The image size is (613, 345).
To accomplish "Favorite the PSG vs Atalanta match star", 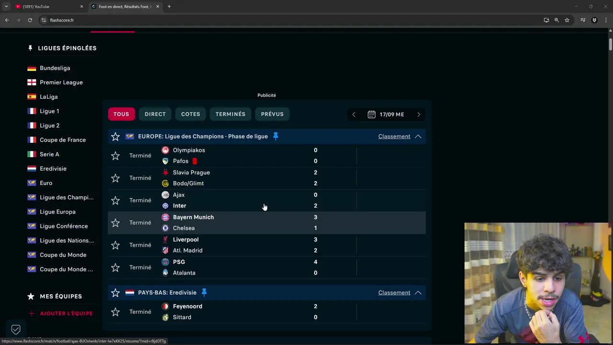I will (x=115, y=267).
